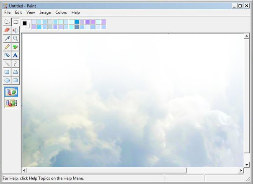Activate the Fill With Color bucket
The width and height of the screenshot is (253, 184).
[x=15, y=30]
